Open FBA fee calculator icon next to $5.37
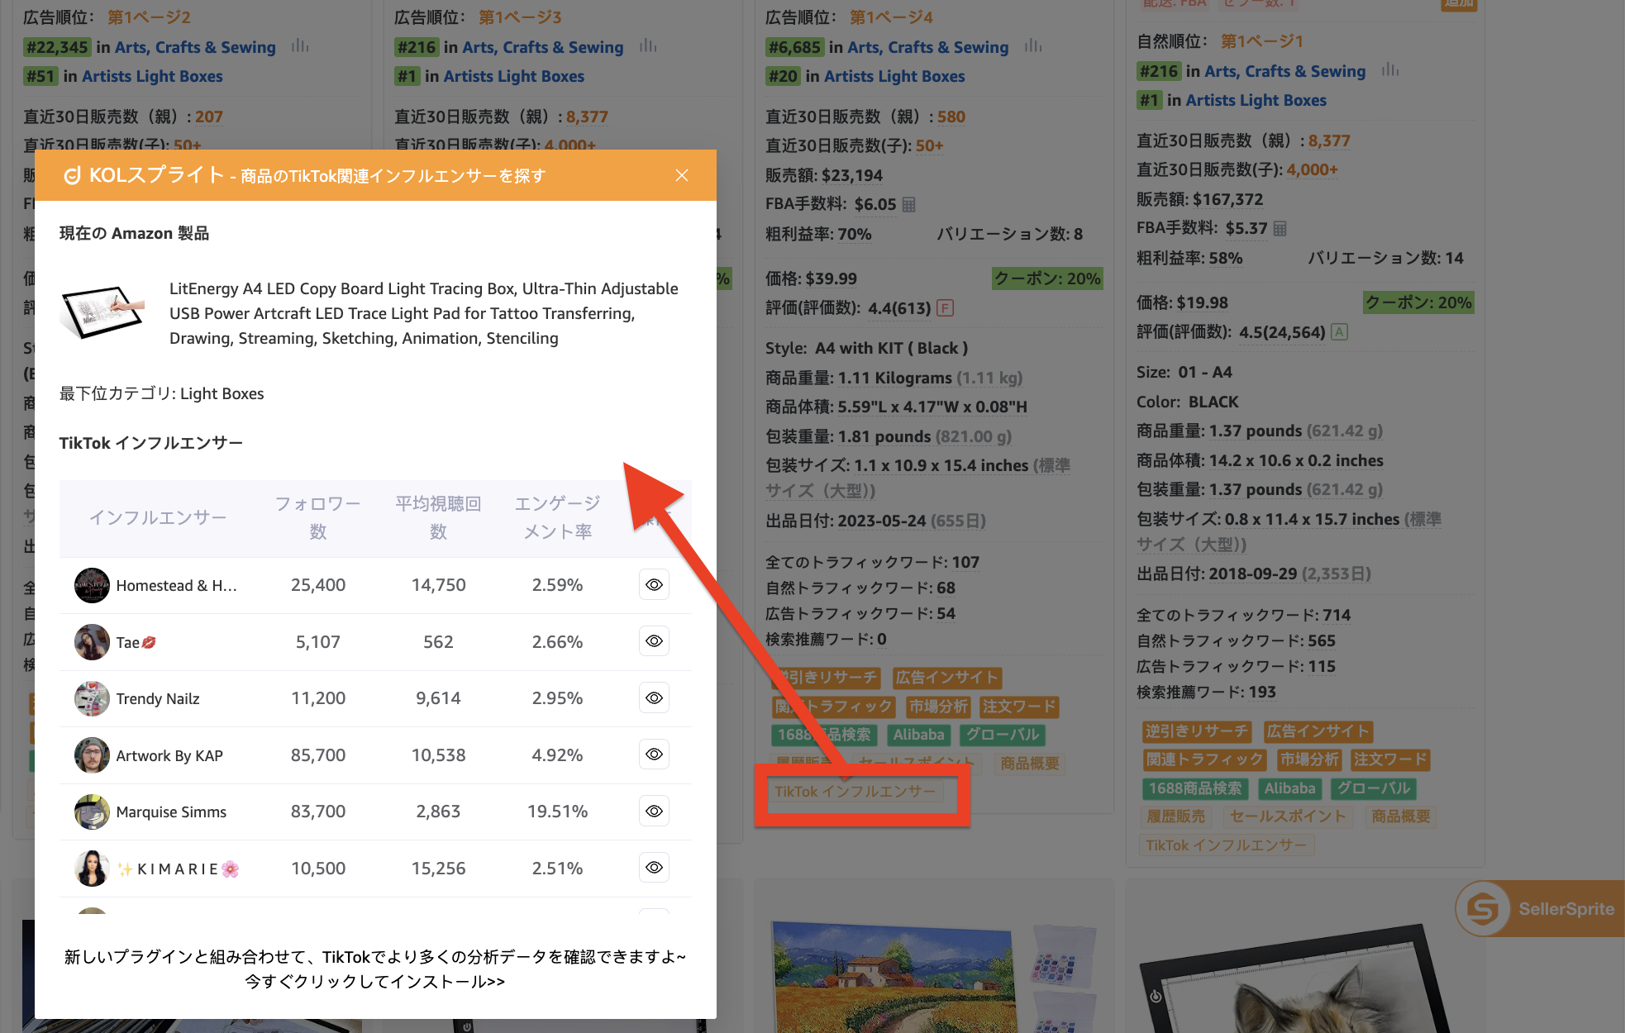This screenshot has width=1625, height=1033. click(x=1280, y=228)
